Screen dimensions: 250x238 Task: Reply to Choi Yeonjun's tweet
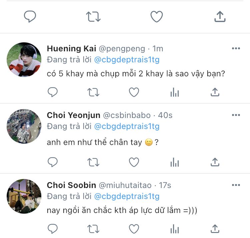coord(53,162)
